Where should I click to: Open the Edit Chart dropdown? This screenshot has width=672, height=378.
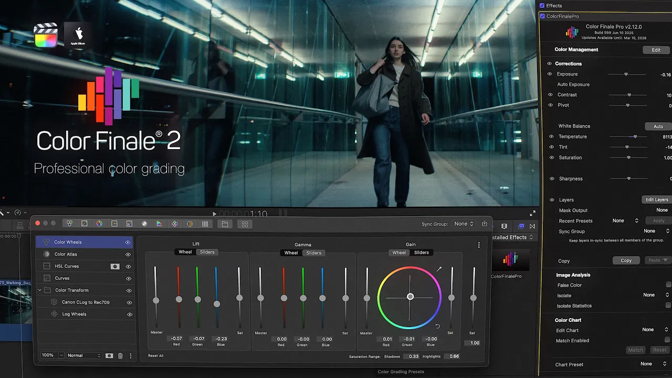(x=656, y=330)
